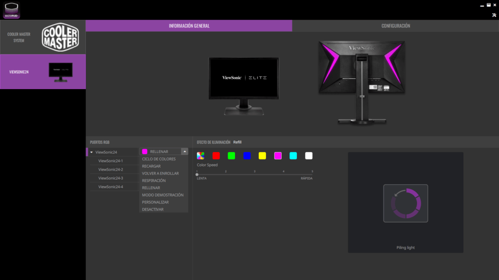Click the Refill effect label

[x=237, y=142]
